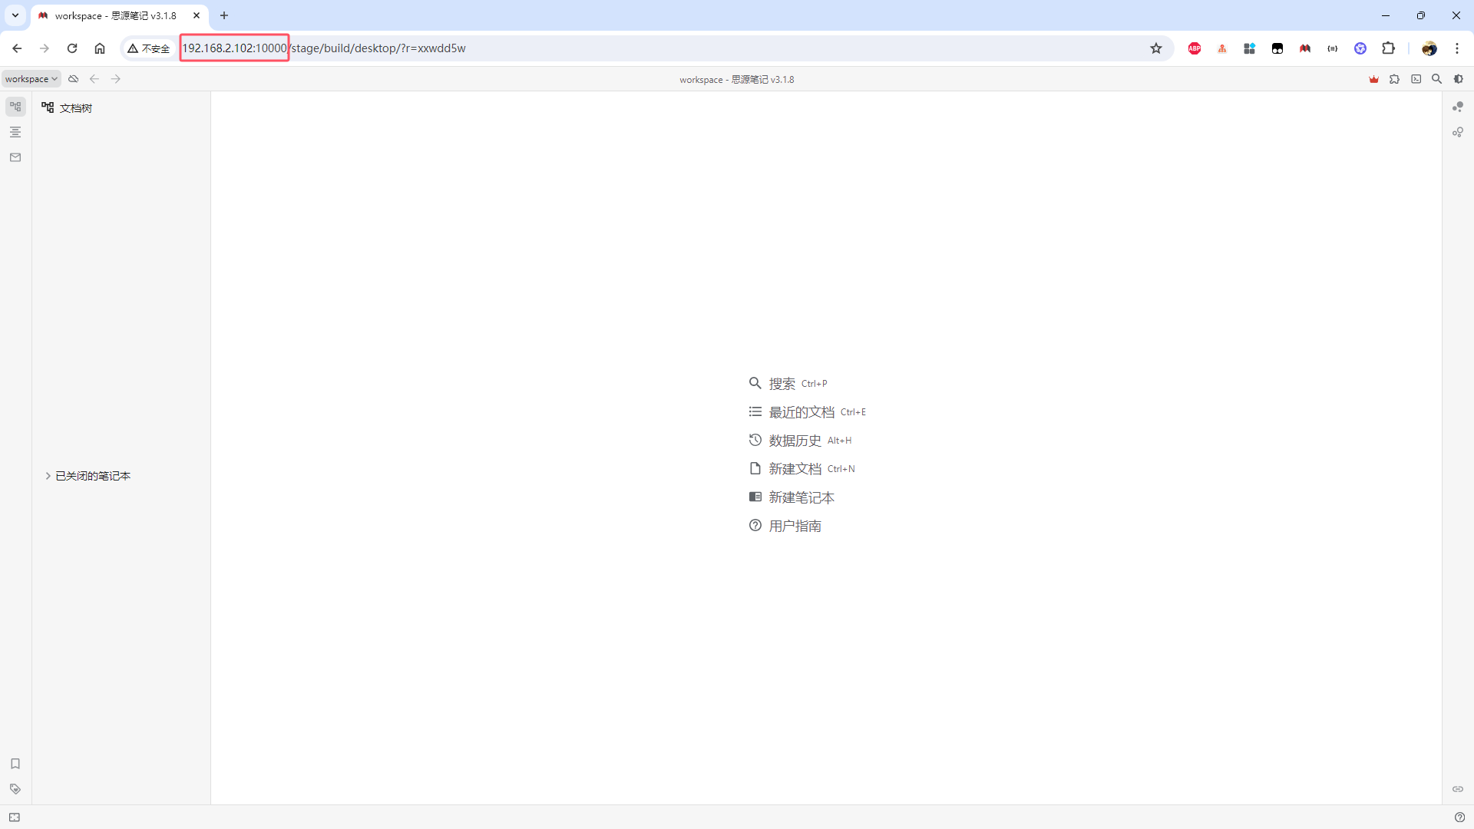The height and width of the screenshot is (829, 1474).
Task: Open the plugins puzzle icon in SiYuan toolbar
Action: click(x=1395, y=79)
